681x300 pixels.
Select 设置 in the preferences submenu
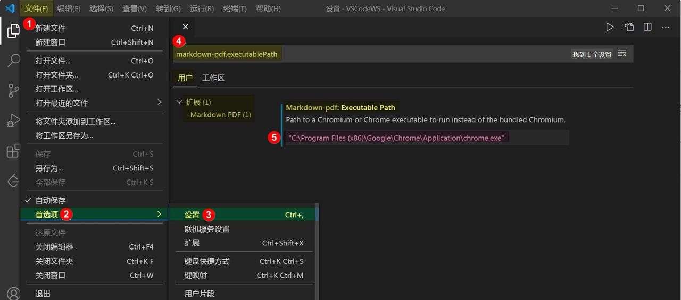click(x=242, y=215)
